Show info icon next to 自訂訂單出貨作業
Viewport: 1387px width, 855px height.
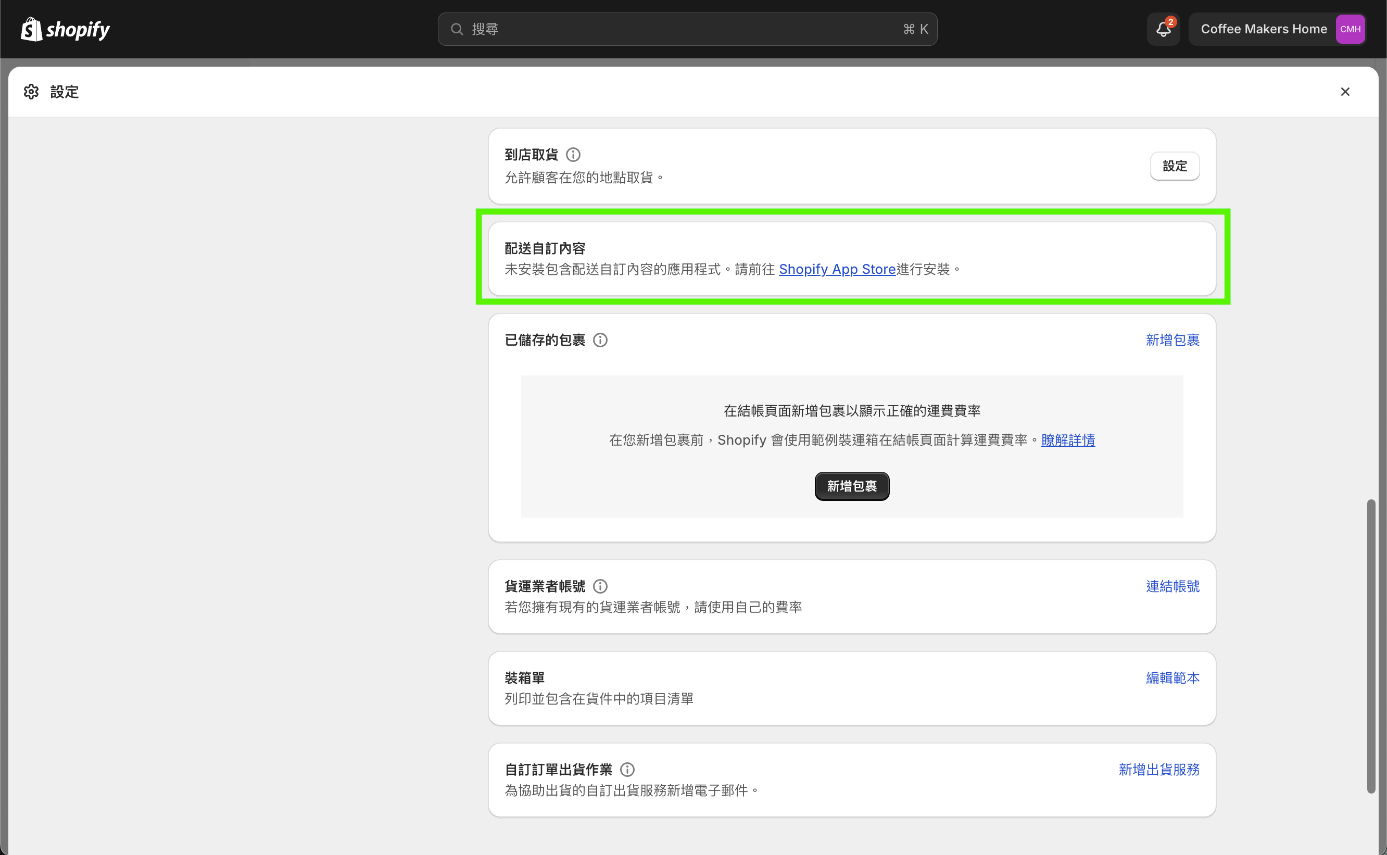coord(627,770)
